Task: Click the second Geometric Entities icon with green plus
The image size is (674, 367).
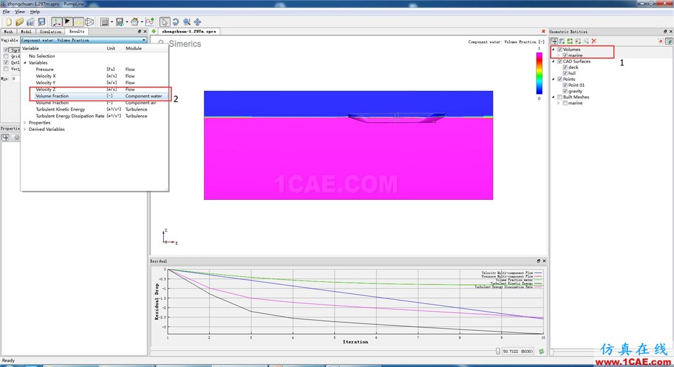Action: click(x=562, y=41)
